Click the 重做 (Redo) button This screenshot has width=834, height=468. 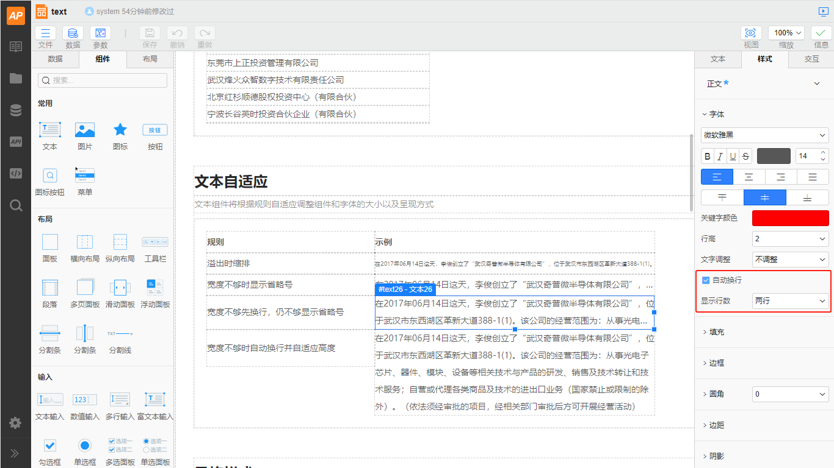[205, 34]
